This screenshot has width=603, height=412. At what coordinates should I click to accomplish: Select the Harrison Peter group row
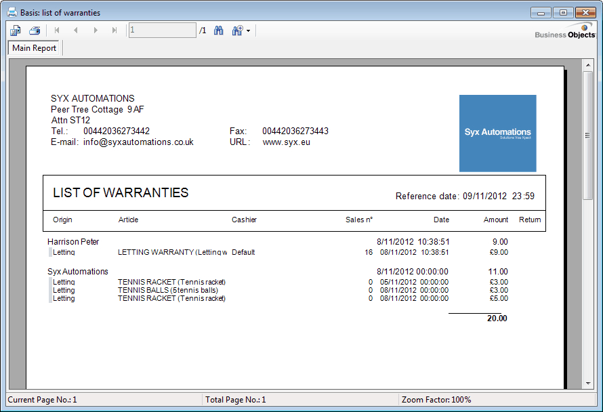click(73, 241)
